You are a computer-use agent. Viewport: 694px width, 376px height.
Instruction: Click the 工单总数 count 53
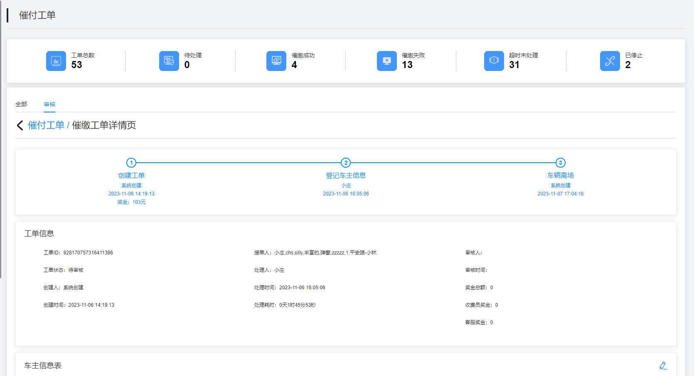point(77,65)
